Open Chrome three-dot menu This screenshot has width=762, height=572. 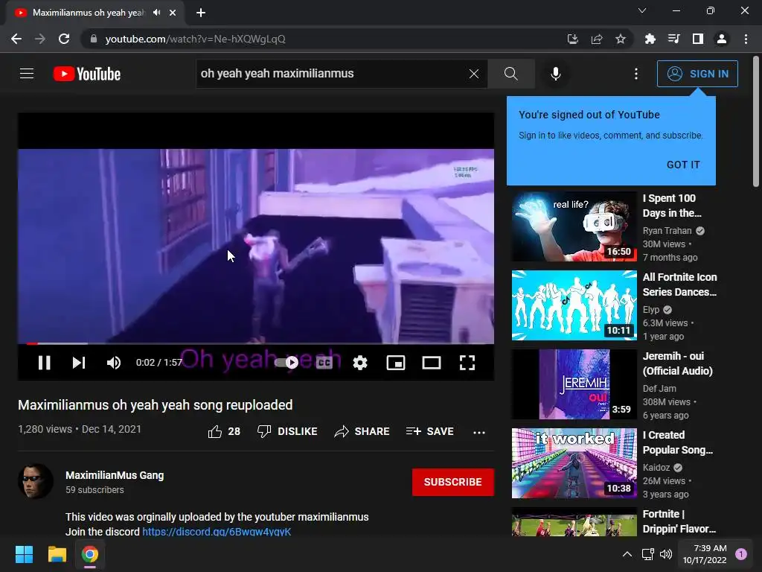(746, 39)
